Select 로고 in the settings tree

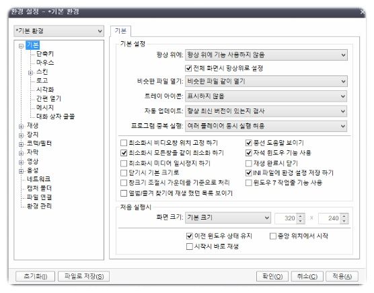(42, 80)
